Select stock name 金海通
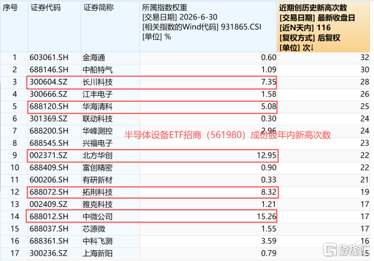 (x=94, y=58)
